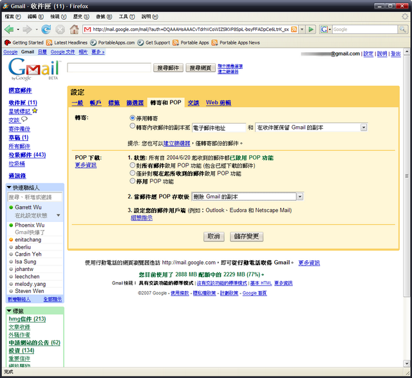Click the Firefox activity throbber icon
This screenshot has height=378, width=412.
click(405, 17)
